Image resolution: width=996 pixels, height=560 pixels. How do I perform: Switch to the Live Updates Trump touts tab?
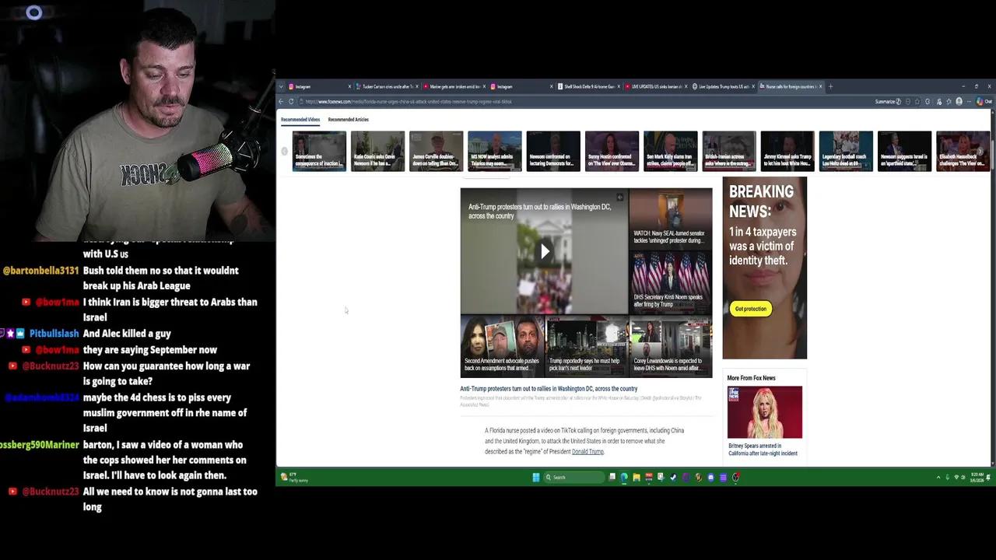[724, 86]
